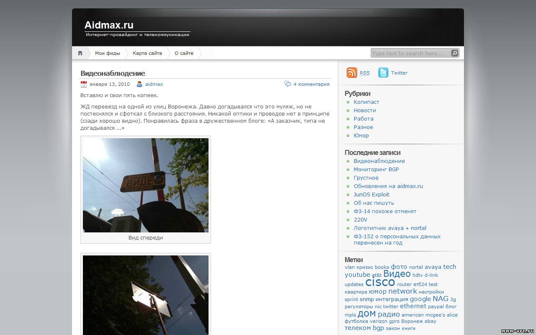Screen dimensions: 536x335
Task: Click the search magnifier icon
Action: [x=454, y=53]
